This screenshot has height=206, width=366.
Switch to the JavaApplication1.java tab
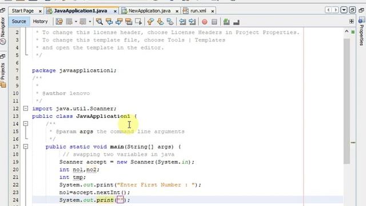[x=81, y=11]
